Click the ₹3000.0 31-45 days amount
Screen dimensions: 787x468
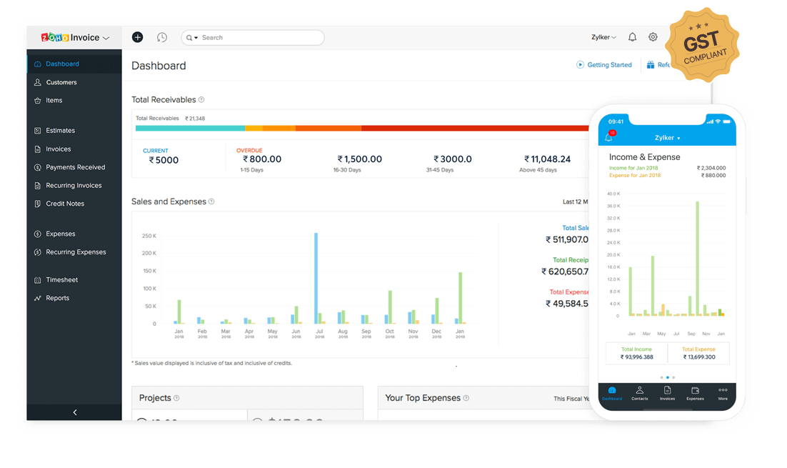pyautogui.click(x=453, y=159)
